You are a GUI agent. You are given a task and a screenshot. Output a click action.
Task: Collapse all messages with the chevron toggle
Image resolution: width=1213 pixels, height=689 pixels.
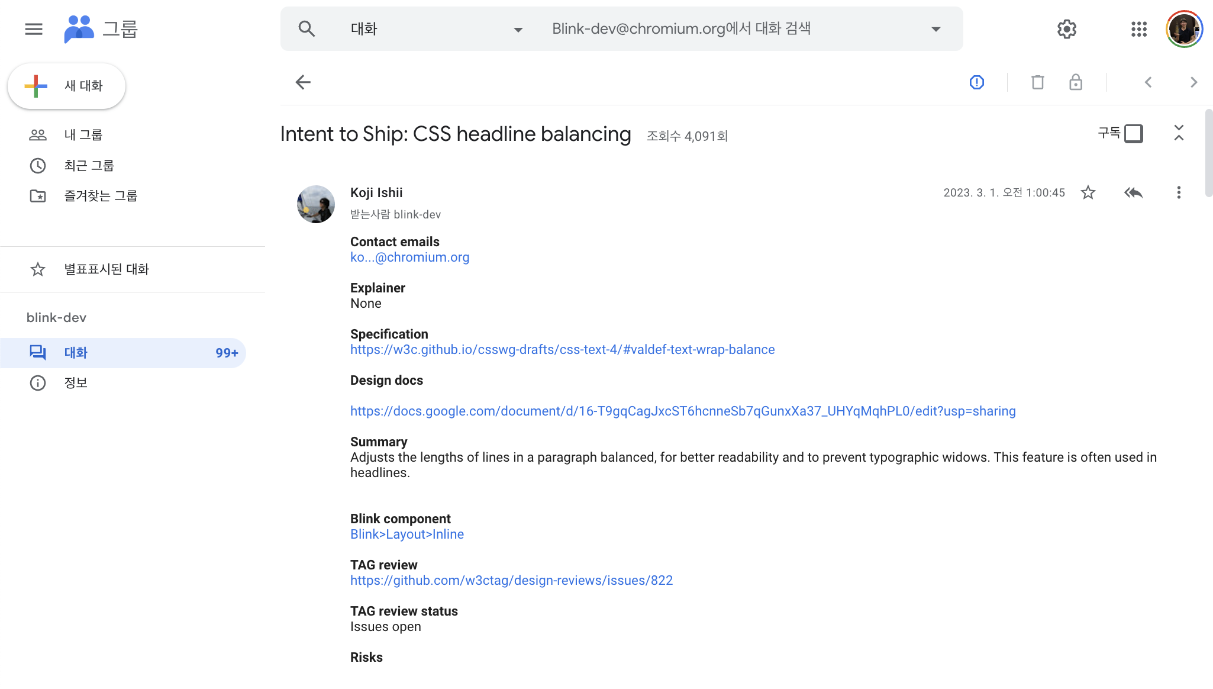1178,133
